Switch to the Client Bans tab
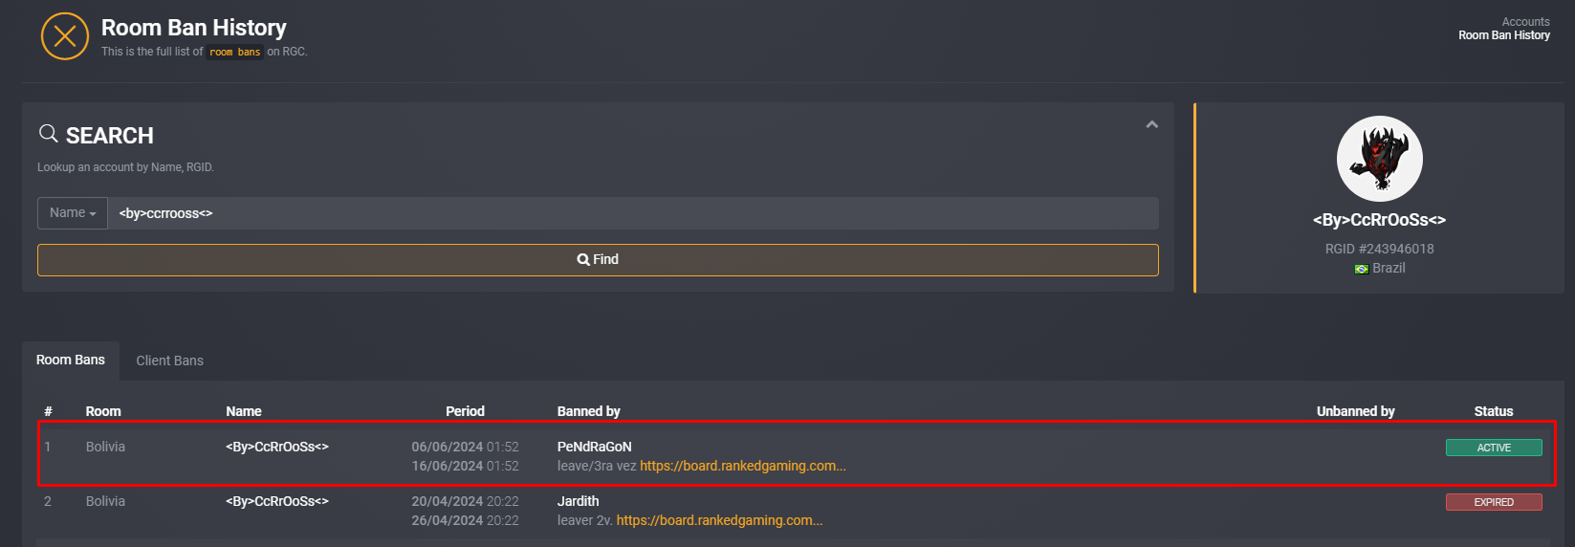This screenshot has width=1575, height=547. pos(169,361)
